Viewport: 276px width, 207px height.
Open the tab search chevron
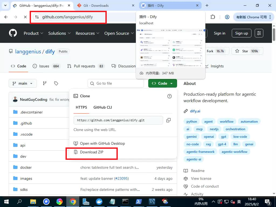pyautogui.click(x=5, y=5)
